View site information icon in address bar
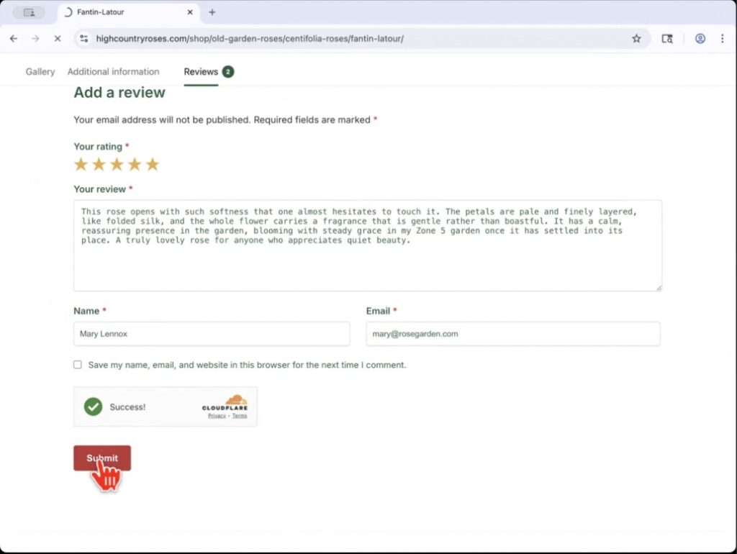 (84, 39)
